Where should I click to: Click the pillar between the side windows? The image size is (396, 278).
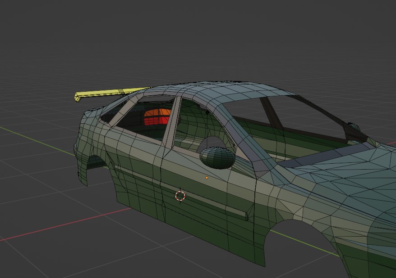[172, 123]
